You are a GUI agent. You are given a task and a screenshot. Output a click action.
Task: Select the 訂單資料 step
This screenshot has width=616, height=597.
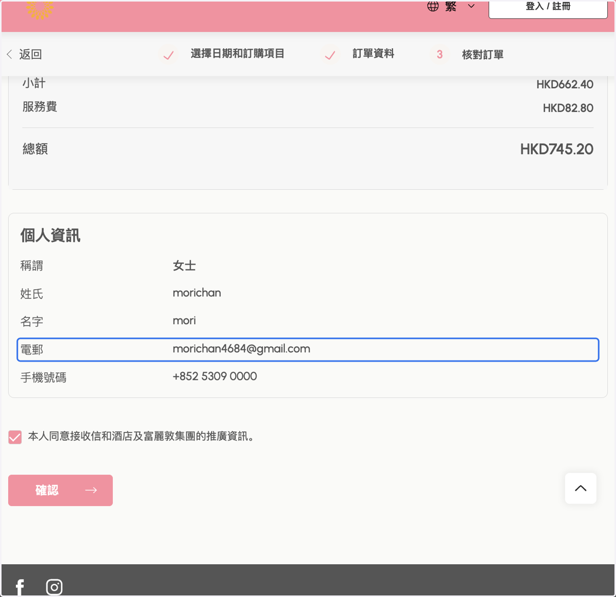(373, 54)
